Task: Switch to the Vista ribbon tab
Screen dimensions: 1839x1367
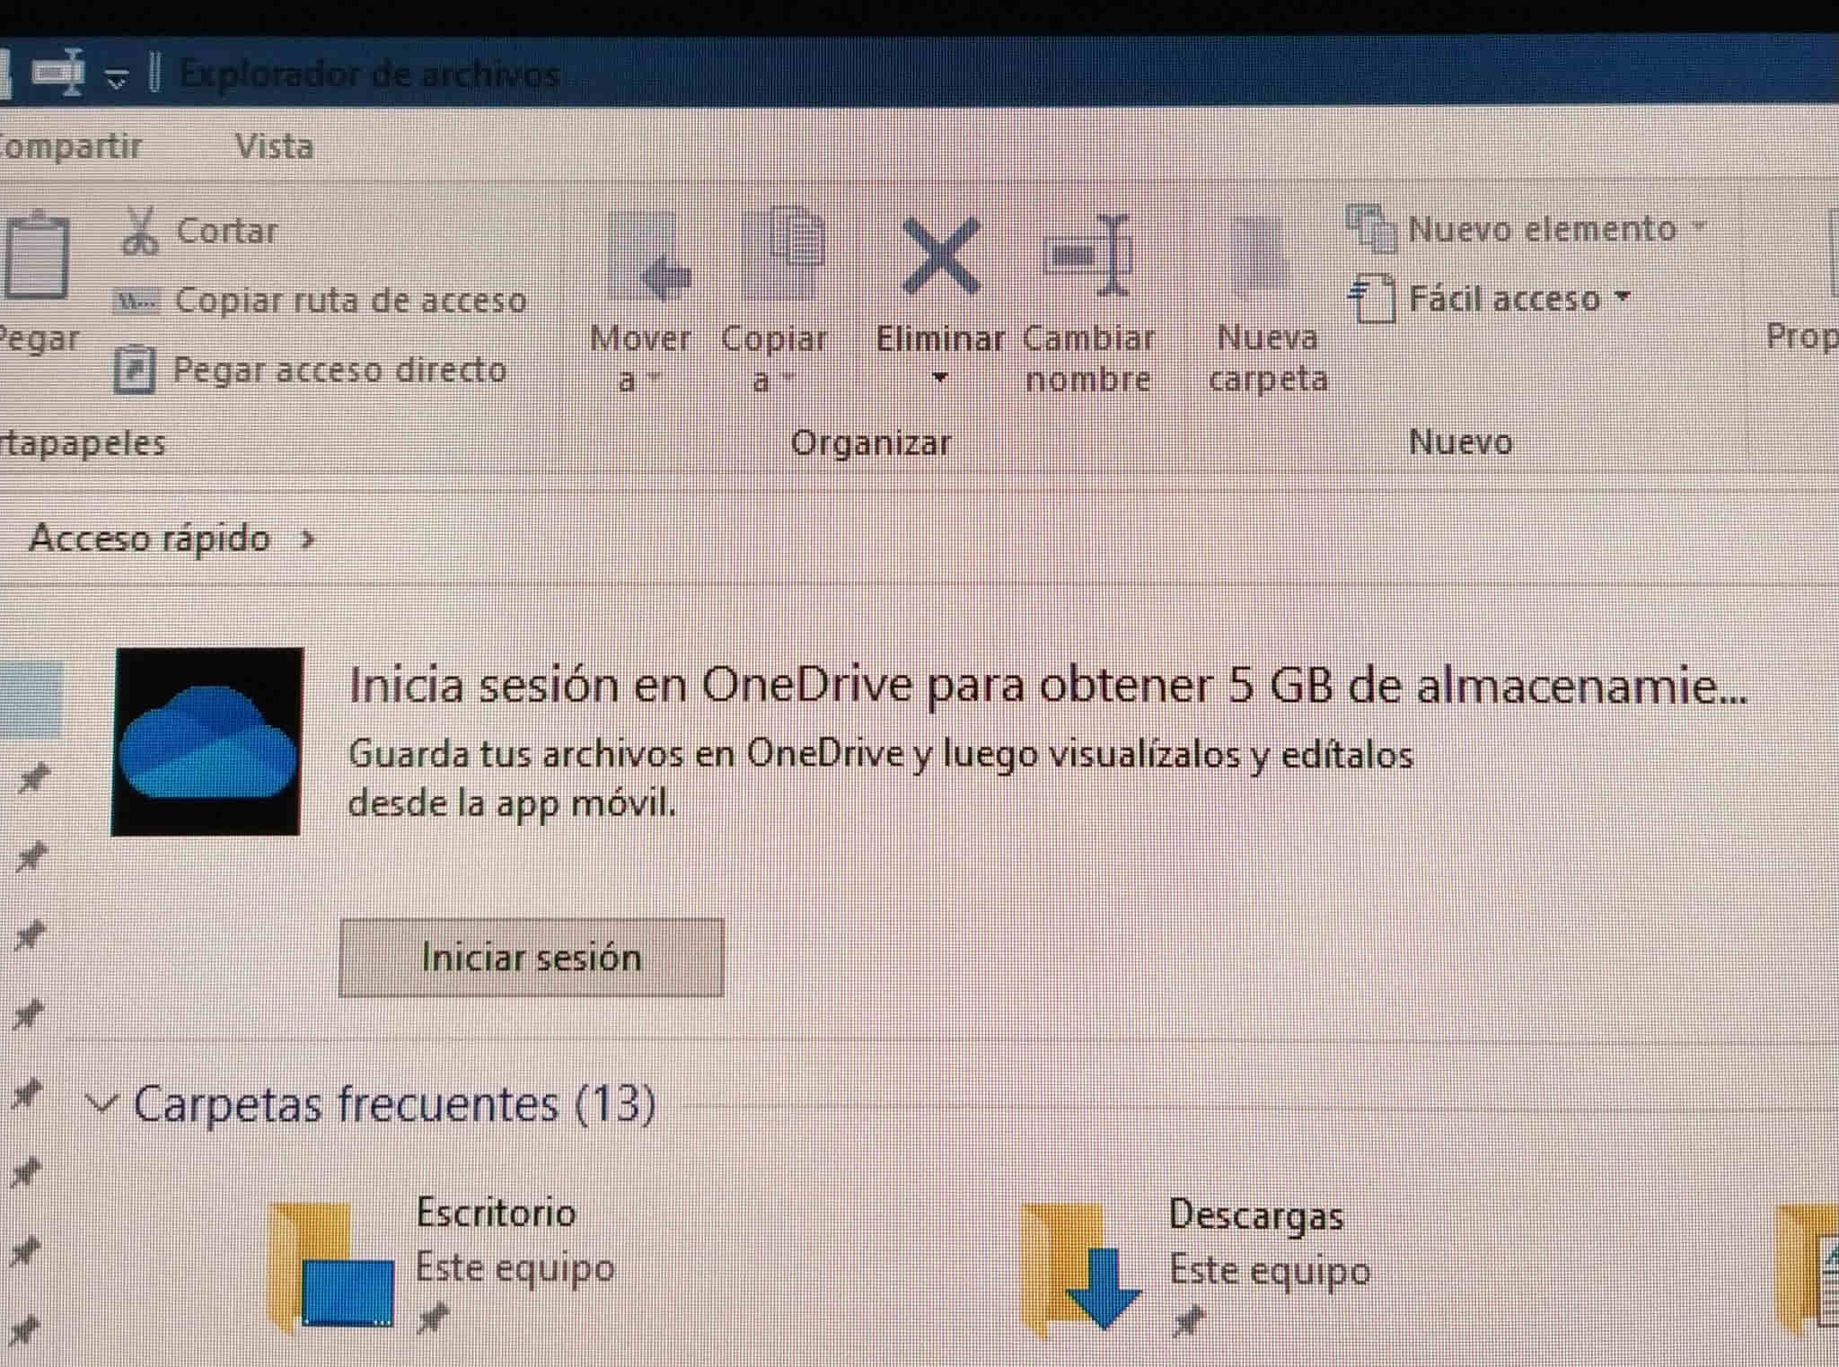Action: [275, 146]
